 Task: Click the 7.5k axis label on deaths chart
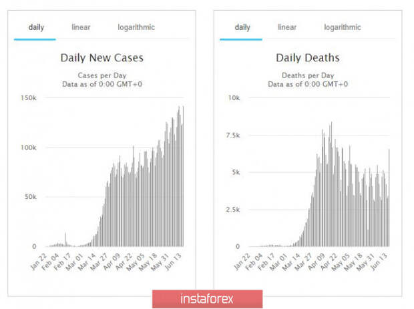pyautogui.click(x=233, y=135)
